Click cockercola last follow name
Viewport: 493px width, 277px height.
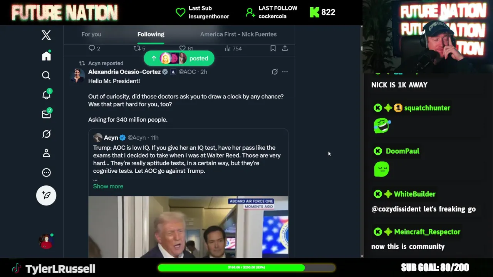tap(273, 17)
